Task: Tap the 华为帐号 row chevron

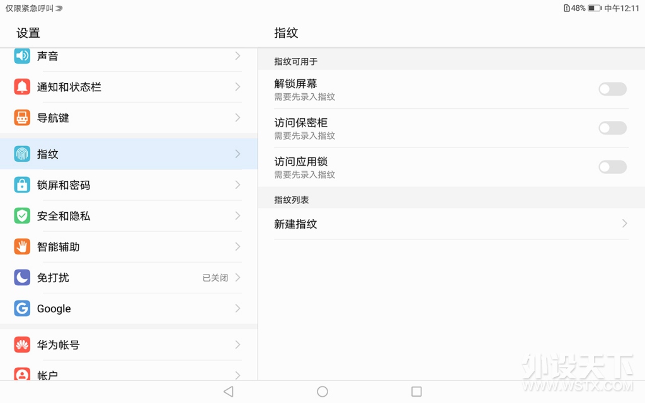Action: point(237,344)
